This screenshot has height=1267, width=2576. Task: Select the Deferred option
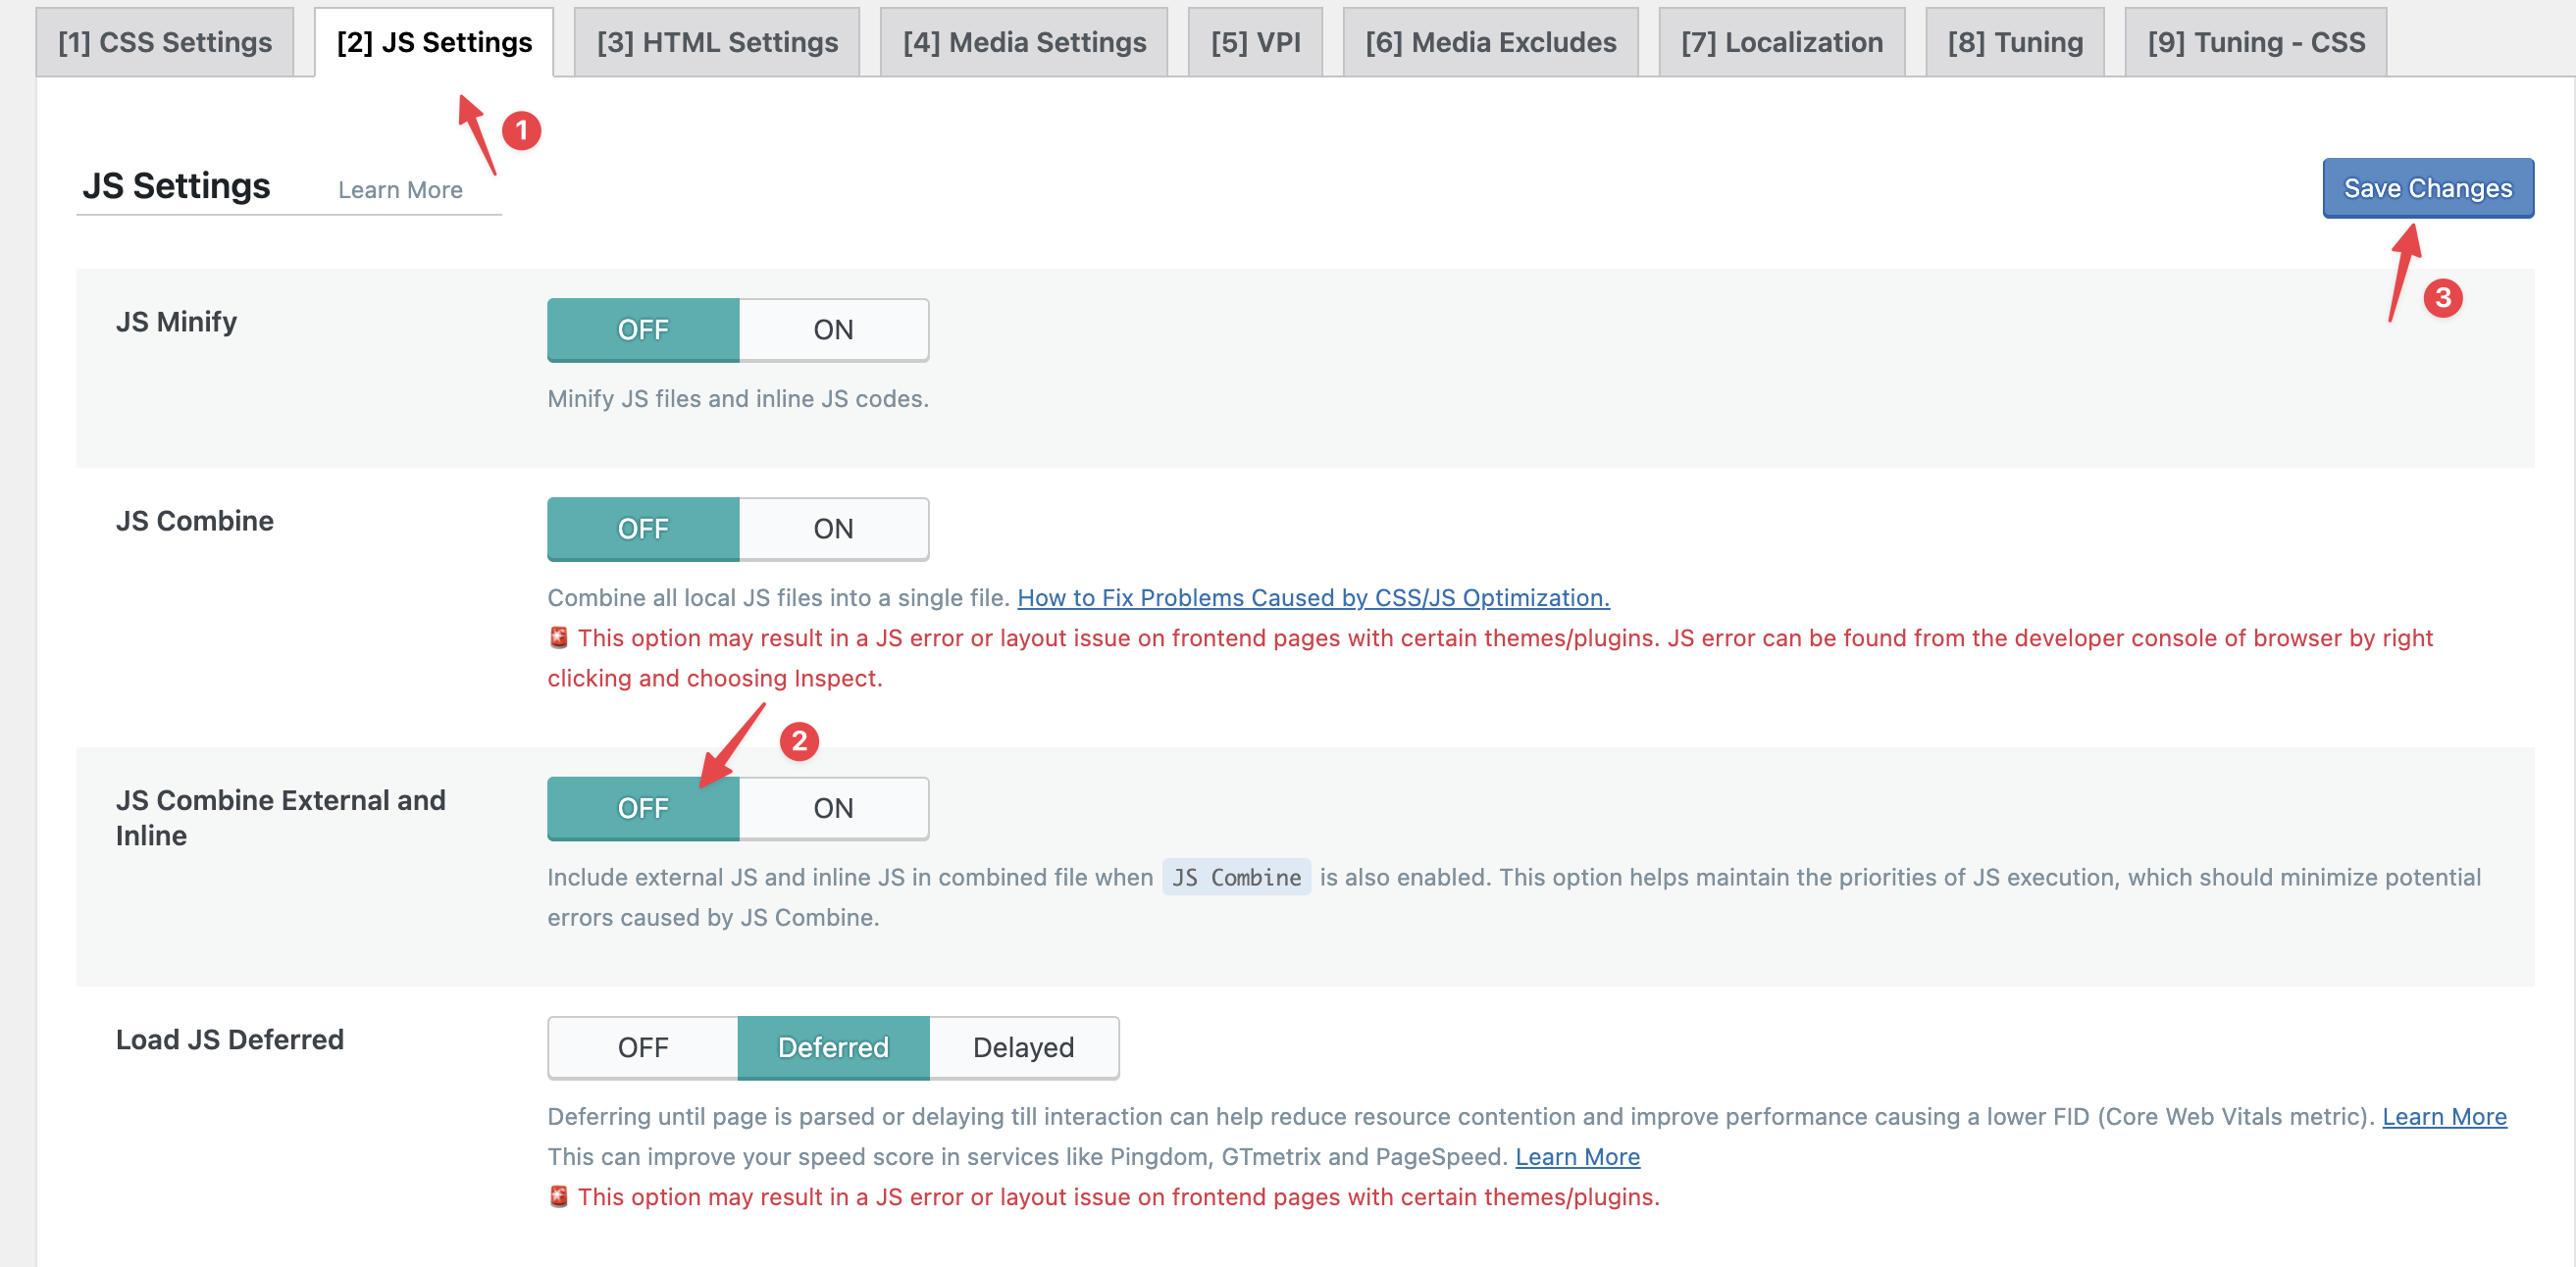pos(832,1047)
